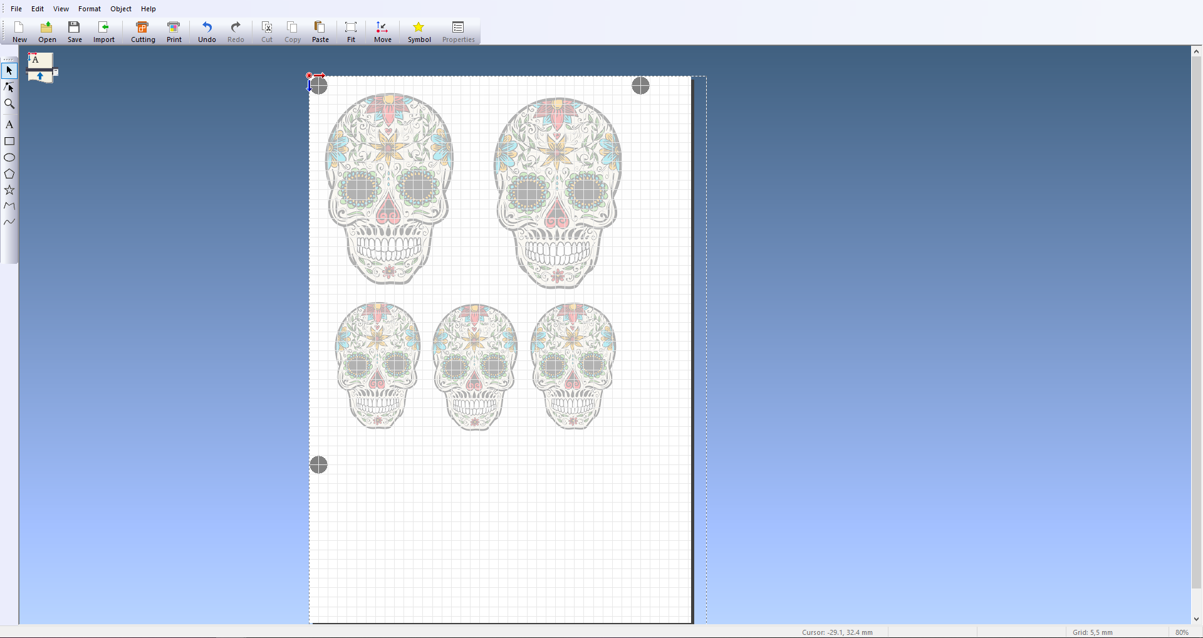Click Undo in the toolbar
Viewport: 1203px width, 638px height.
(x=207, y=32)
